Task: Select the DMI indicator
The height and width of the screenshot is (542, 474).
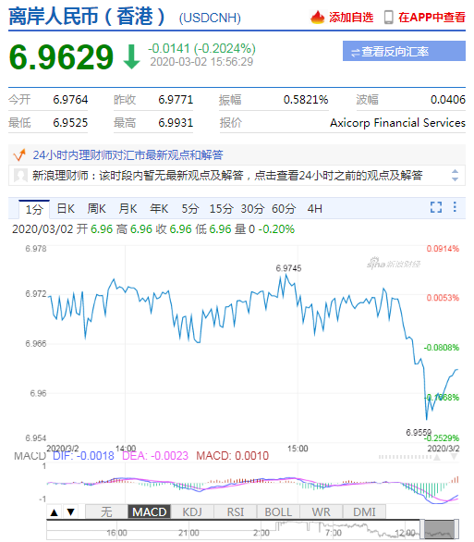Action: [364, 511]
